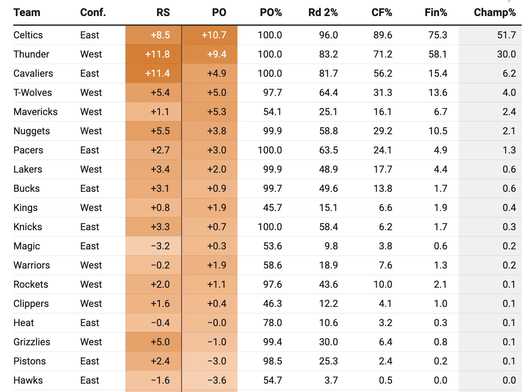Click the Thunder row team name
The height and width of the screenshot is (392, 528).
(31, 54)
